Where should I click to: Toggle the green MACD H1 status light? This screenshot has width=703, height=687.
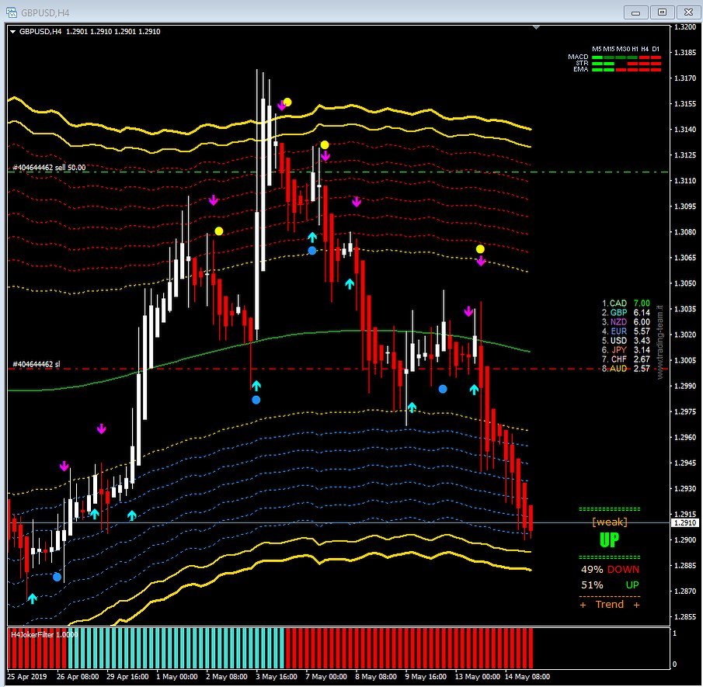click(632, 57)
